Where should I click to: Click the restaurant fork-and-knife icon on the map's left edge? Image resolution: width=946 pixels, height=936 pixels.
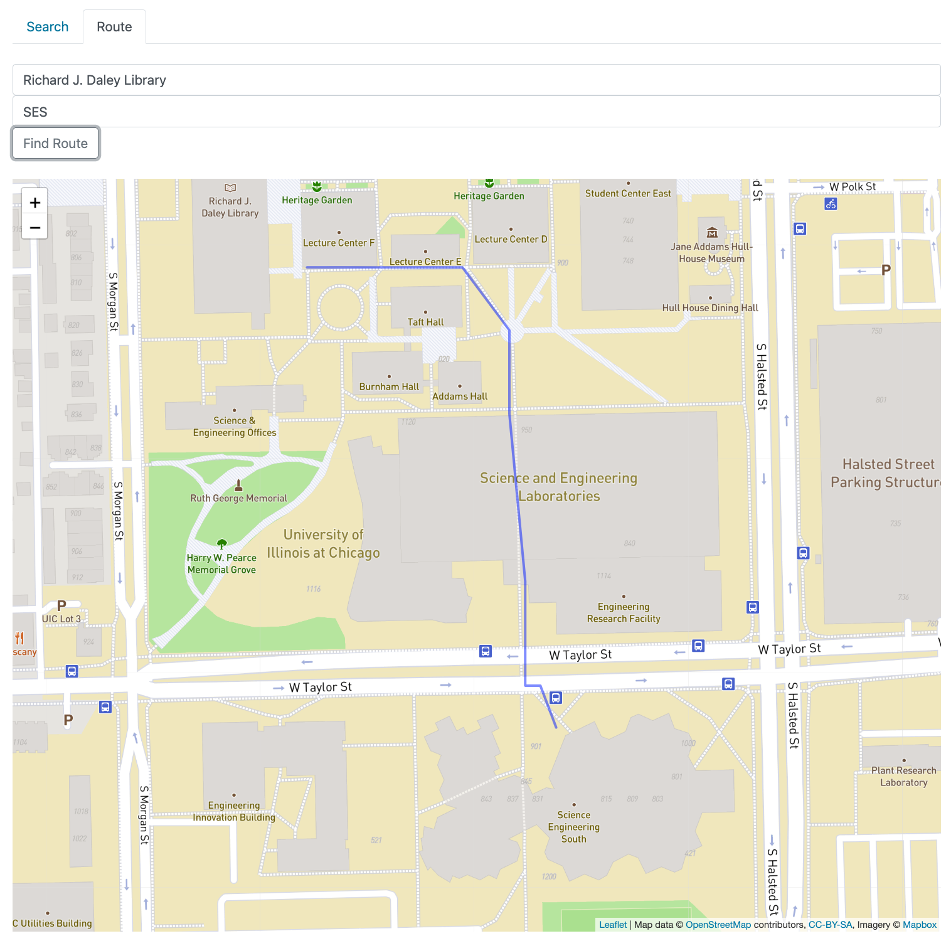coord(19,638)
